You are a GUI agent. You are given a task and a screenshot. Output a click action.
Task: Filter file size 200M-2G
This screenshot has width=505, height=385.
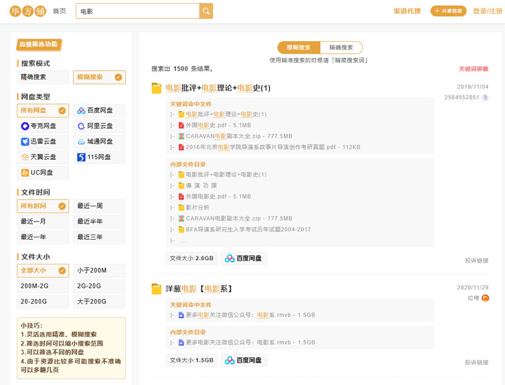[43, 286]
